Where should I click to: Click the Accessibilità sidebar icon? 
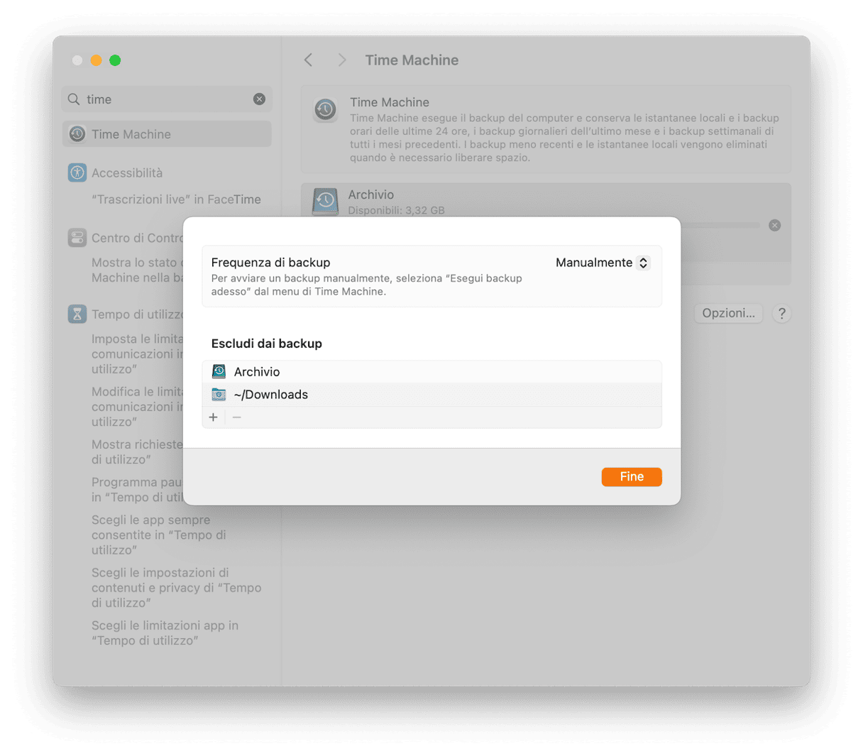[x=77, y=172]
